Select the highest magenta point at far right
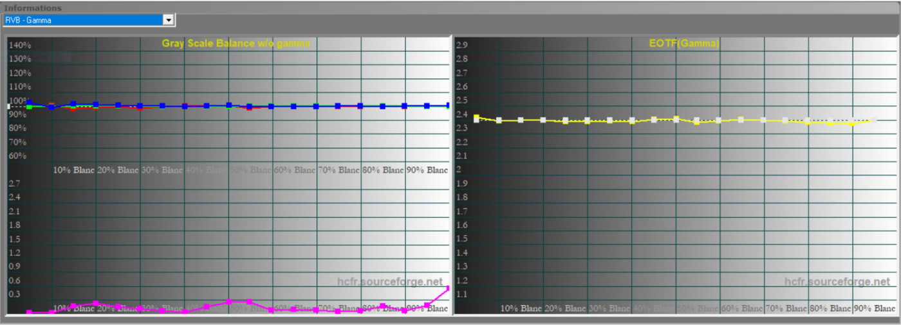Screen dimensions: 901x325 [448, 288]
